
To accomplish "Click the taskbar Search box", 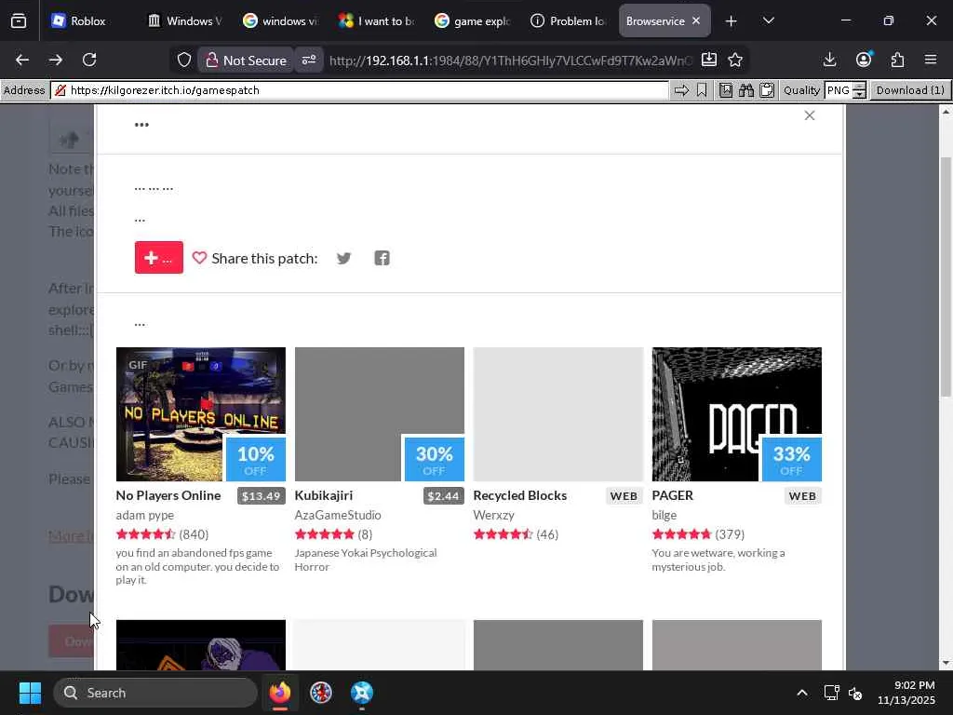I will point(155,693).
